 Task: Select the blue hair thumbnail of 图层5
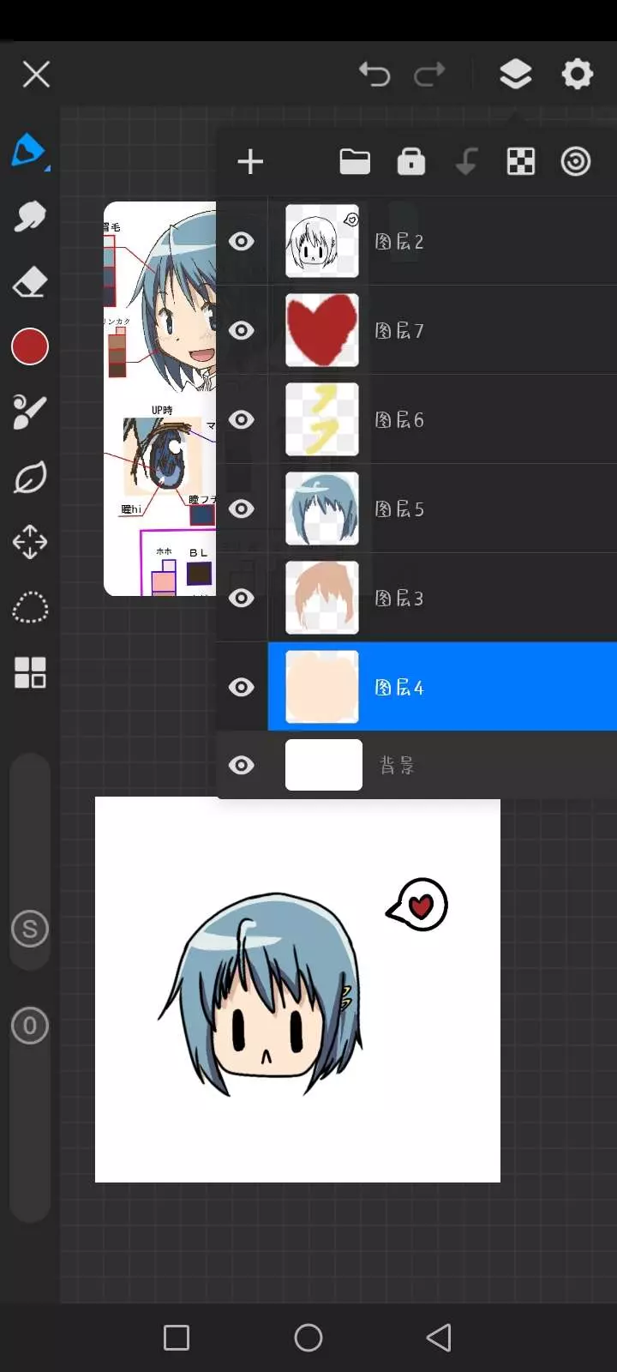(322, 508)
